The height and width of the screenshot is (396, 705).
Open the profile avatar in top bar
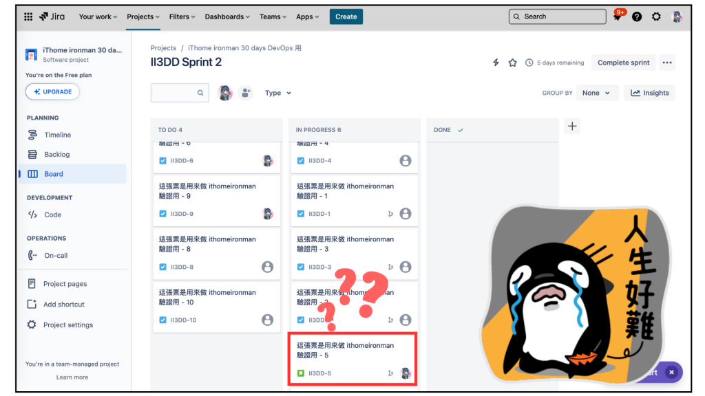(x=677, y=16)
